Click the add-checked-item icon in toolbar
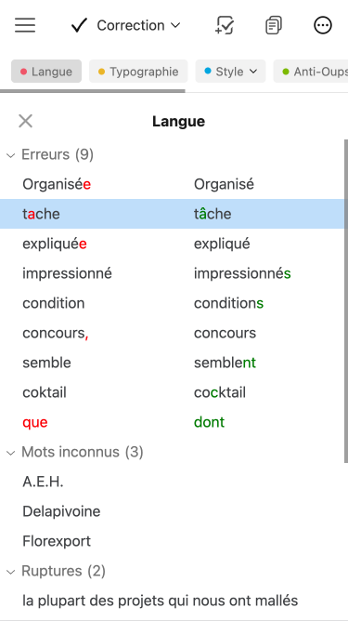348x621 pixels. click(x=225, y=25)
